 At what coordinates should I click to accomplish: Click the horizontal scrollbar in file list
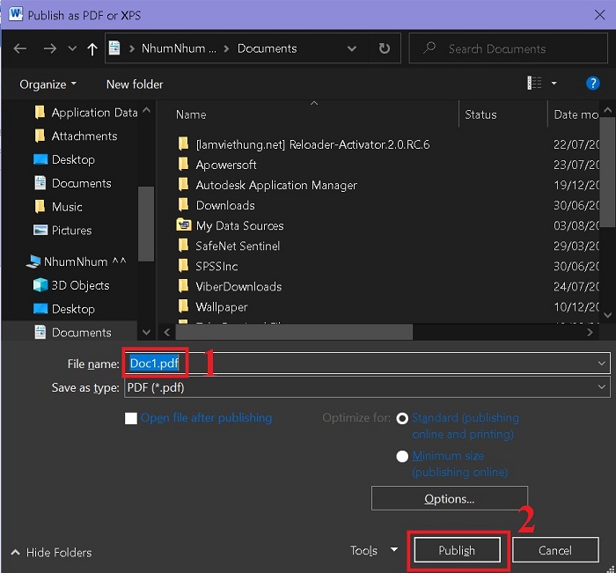tap(290, 333)
